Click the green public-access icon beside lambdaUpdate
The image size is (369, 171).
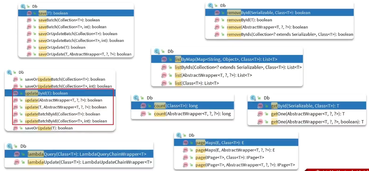pos(23,162)
